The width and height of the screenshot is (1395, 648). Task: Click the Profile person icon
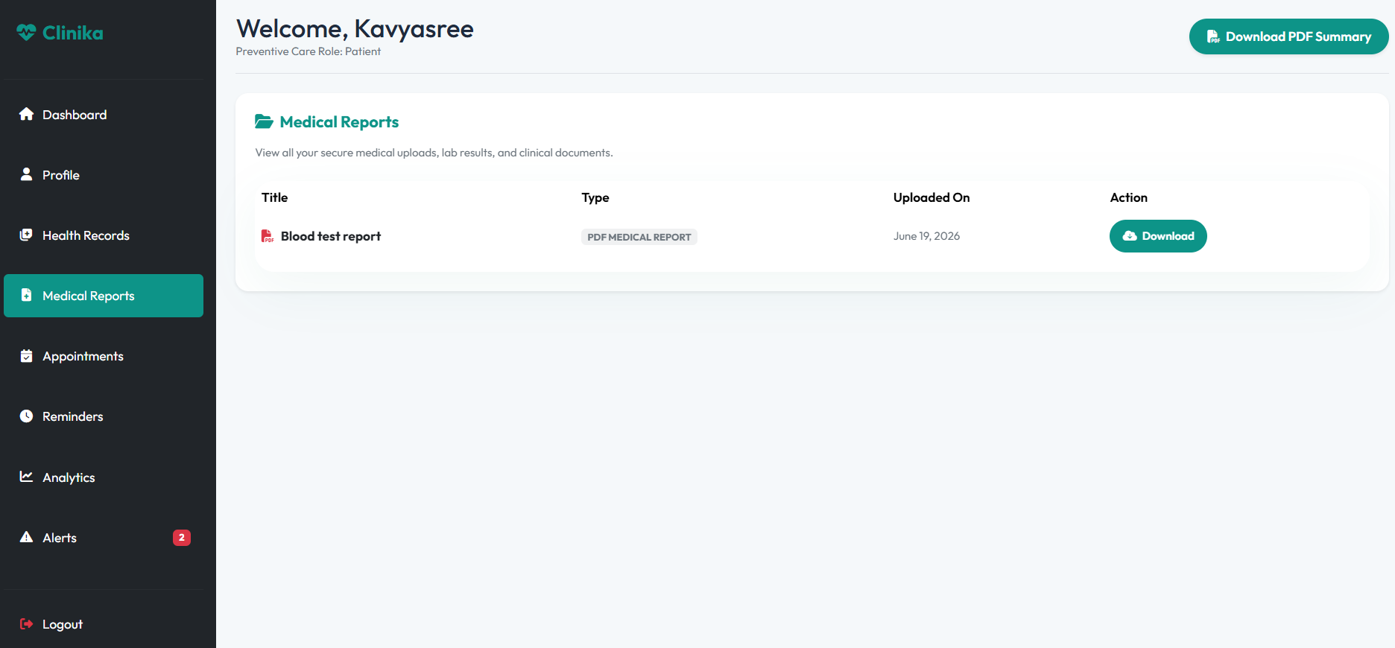click(x=26, y=174)
